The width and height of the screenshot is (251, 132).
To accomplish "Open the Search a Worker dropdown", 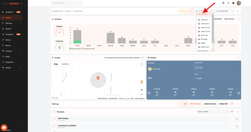I will [213, 112].
